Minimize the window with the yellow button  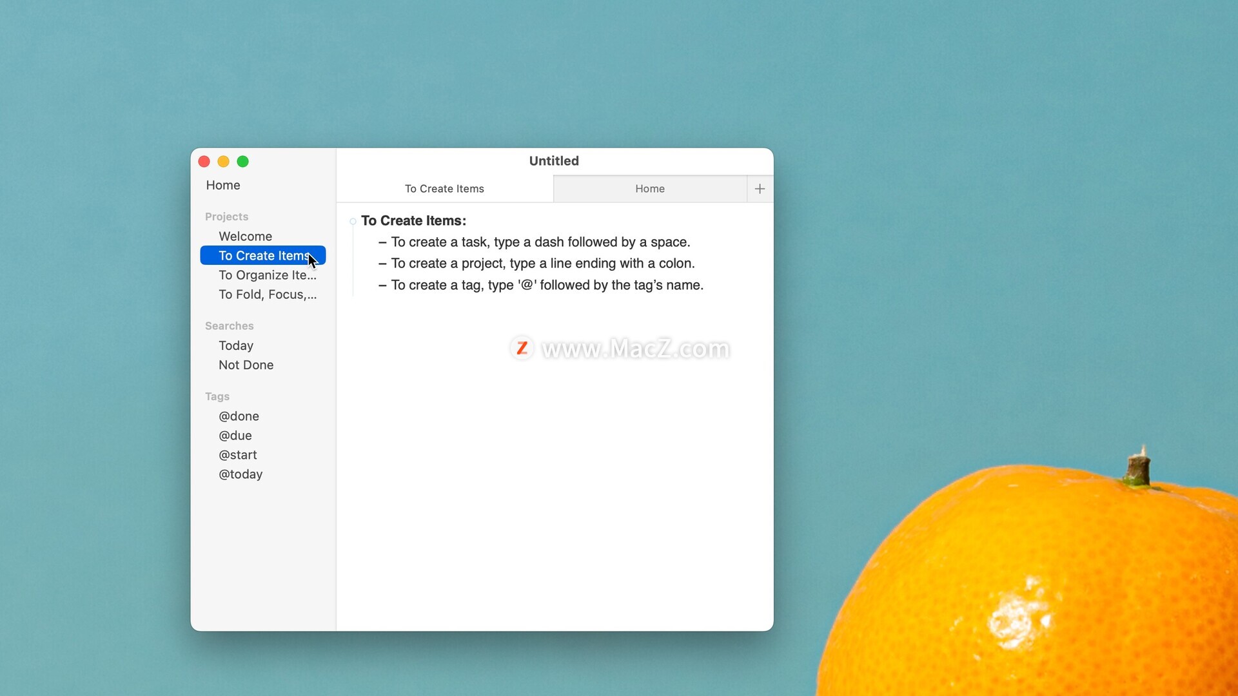pyautogui.click(x=224, y=161)
